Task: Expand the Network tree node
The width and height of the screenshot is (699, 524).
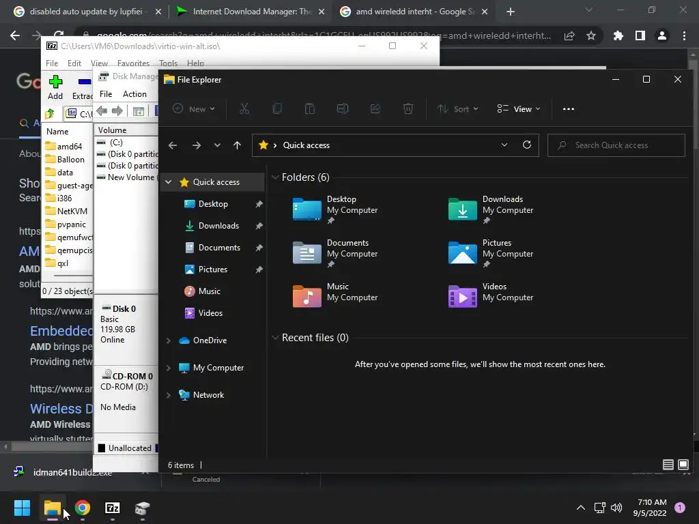Action: pos(169,395)
